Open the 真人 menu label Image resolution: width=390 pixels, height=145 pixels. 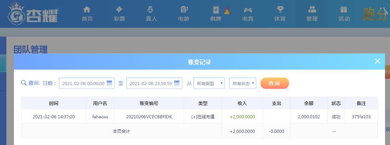(x=152, y=19)
